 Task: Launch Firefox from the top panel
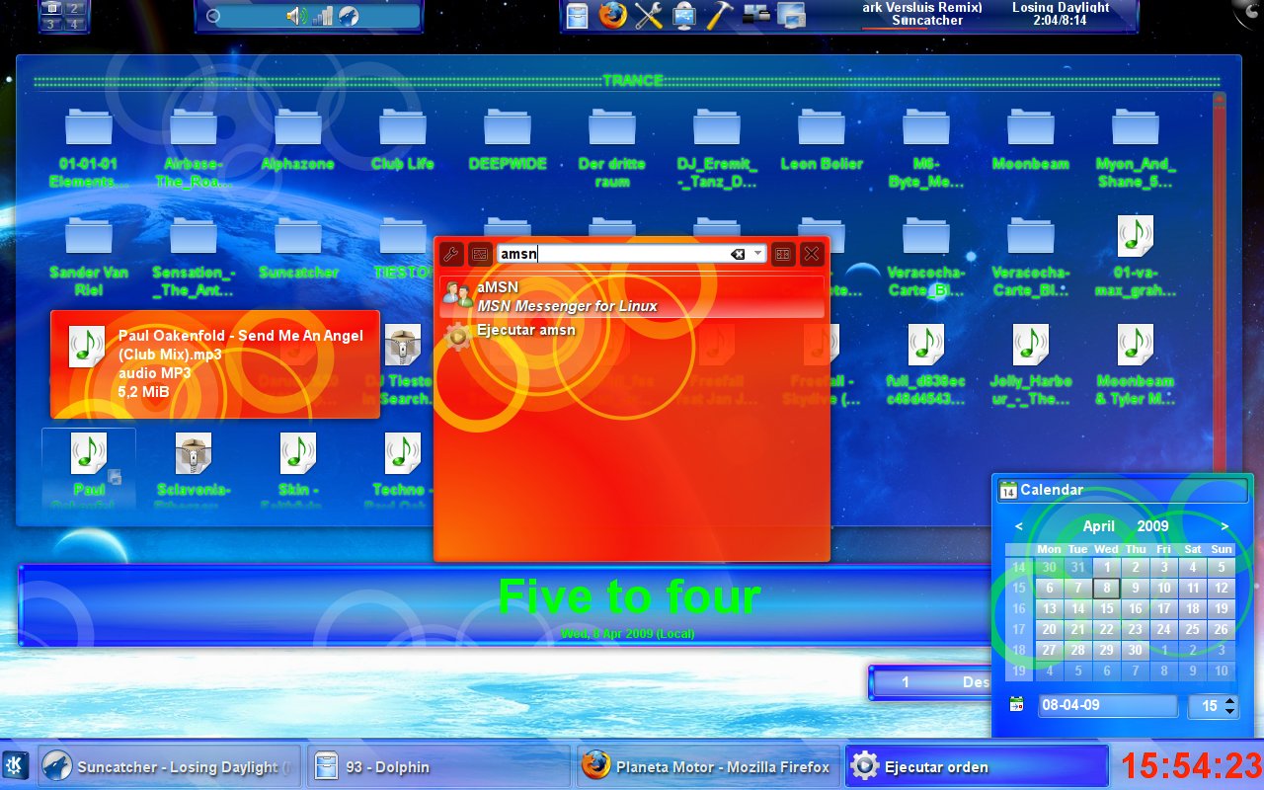coord(612,15)
